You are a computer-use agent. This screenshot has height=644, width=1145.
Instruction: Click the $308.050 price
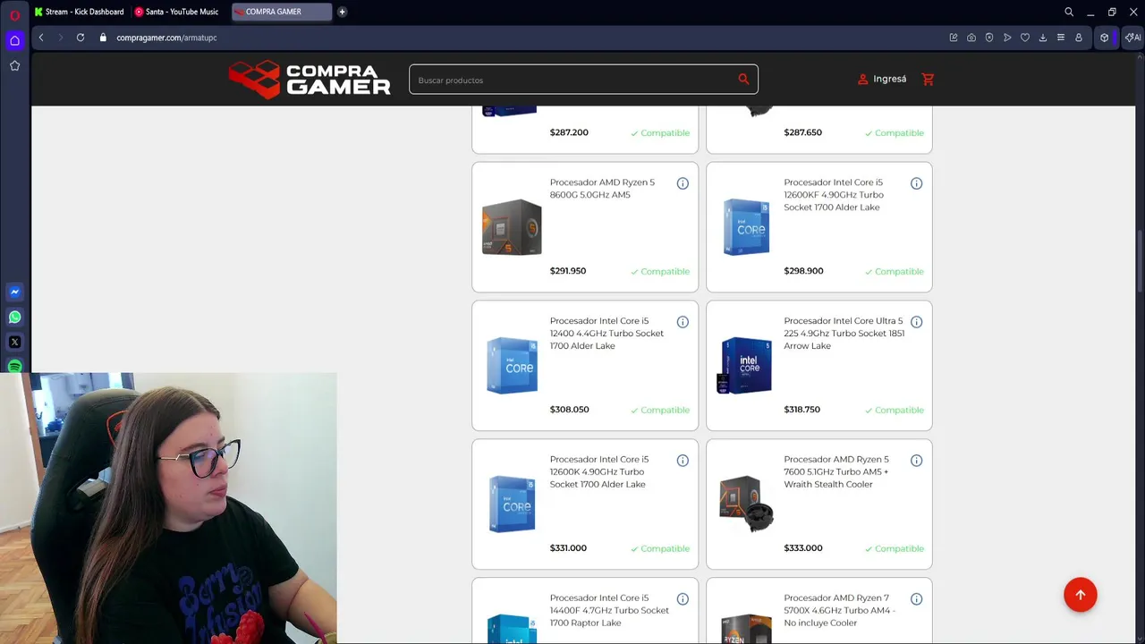[x=569, y=410]
